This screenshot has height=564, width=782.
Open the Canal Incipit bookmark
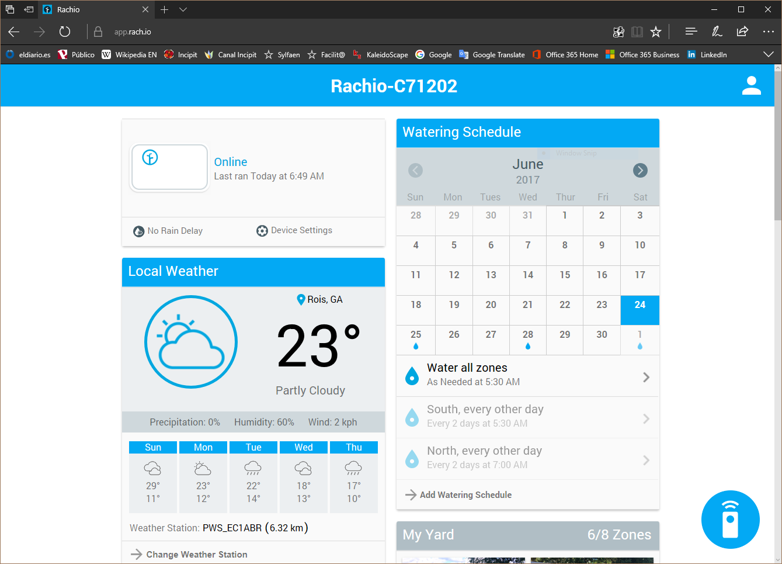click(x=230, y=54)
